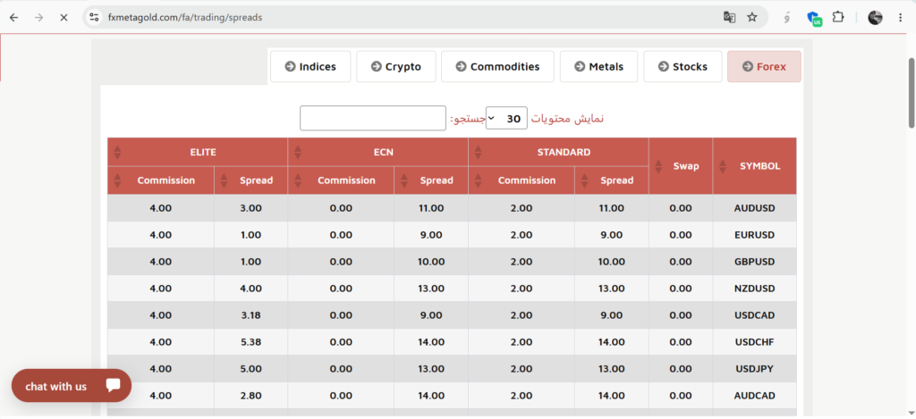The height and width of the screenshot is (419, 916).
Task: Click the site information icon beside URL
Action: click(x=94, y=18)
